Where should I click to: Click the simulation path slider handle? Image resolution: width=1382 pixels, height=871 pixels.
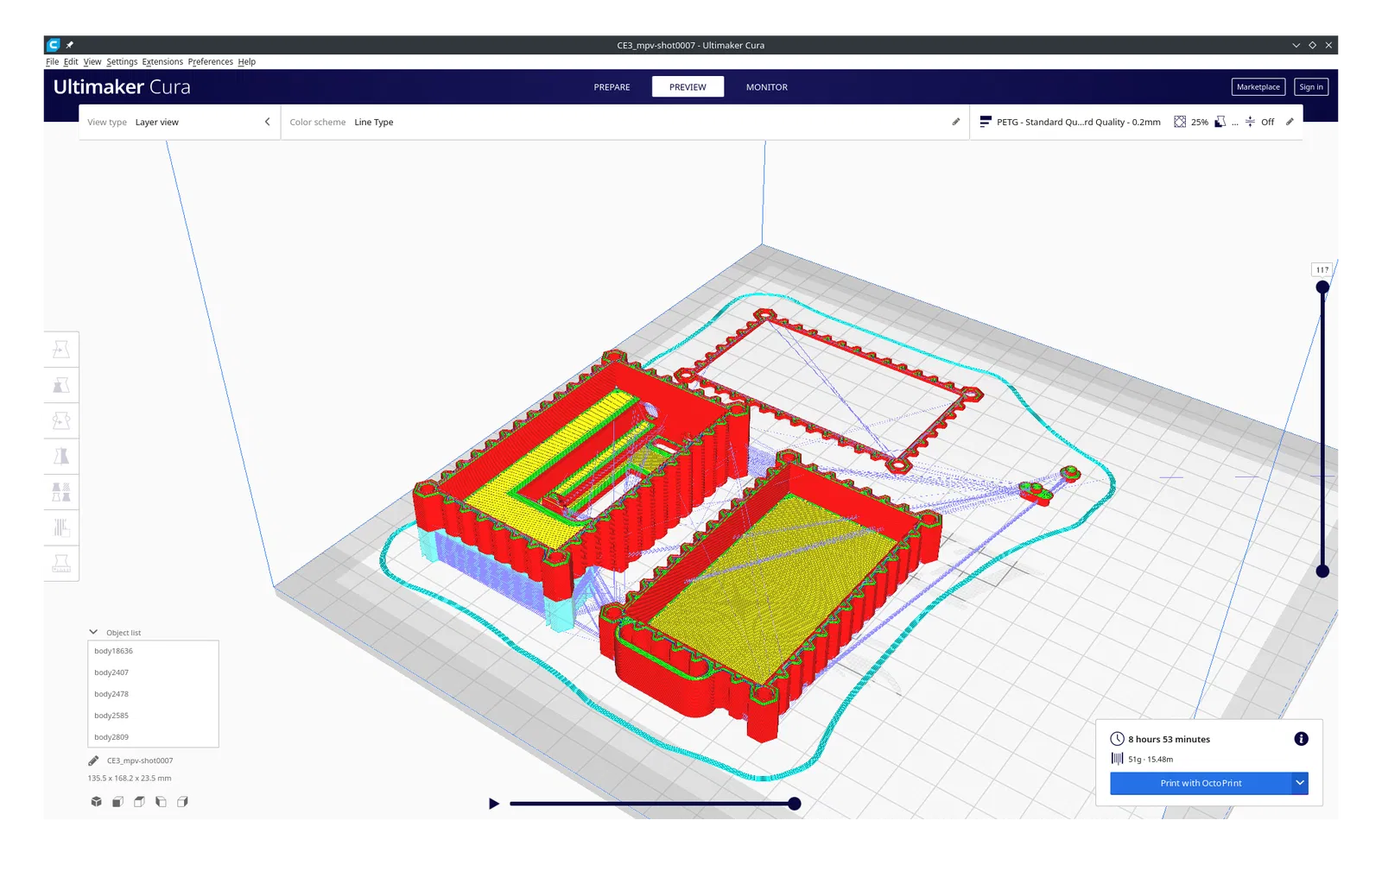pyautogui.click(x=795, y=804)
